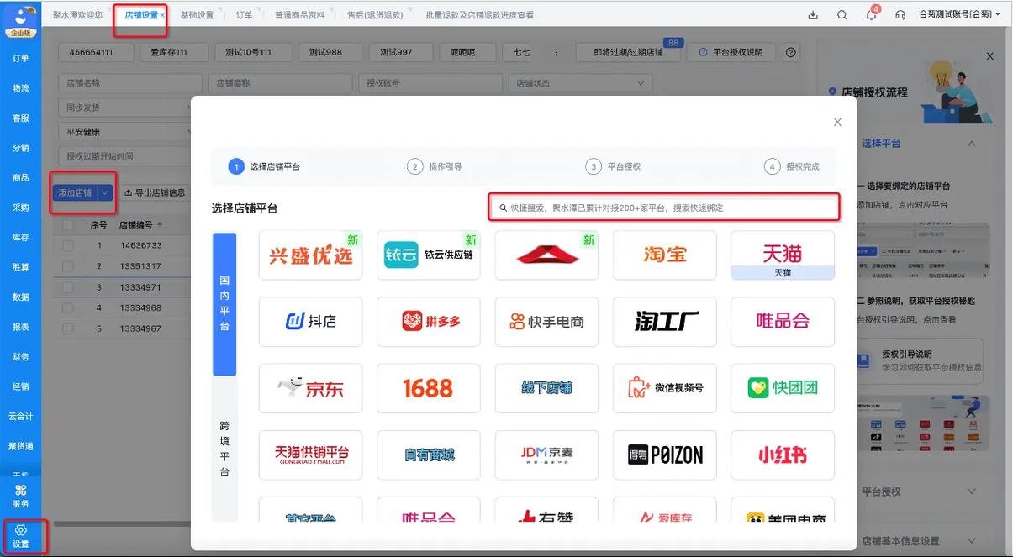
Task: Open the arrow next to 添加店铺
Action: tap(105, 192)
